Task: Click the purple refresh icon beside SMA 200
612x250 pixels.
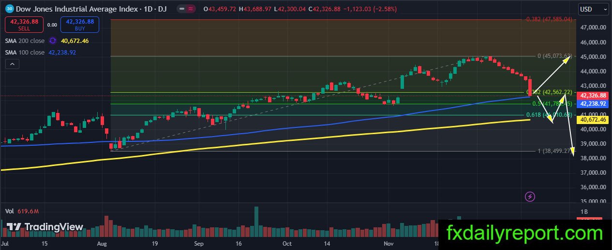Action: [53, 41]
